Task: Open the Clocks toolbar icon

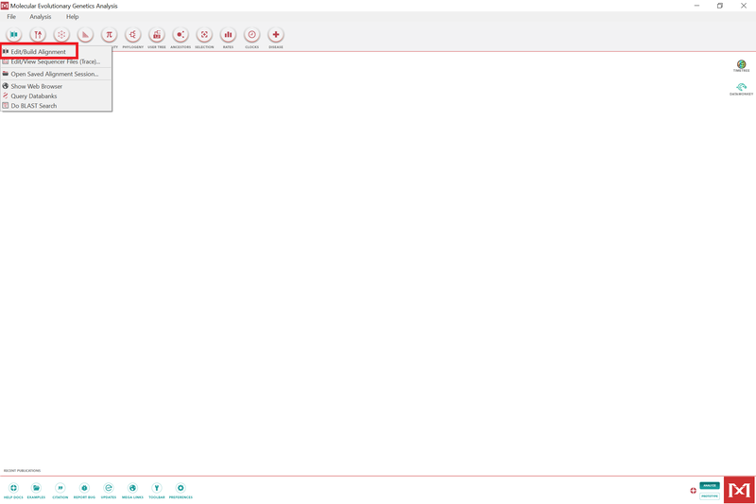Action: click(251, 35)
